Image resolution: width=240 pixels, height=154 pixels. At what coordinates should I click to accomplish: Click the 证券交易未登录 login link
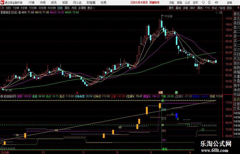pos(139,3)
